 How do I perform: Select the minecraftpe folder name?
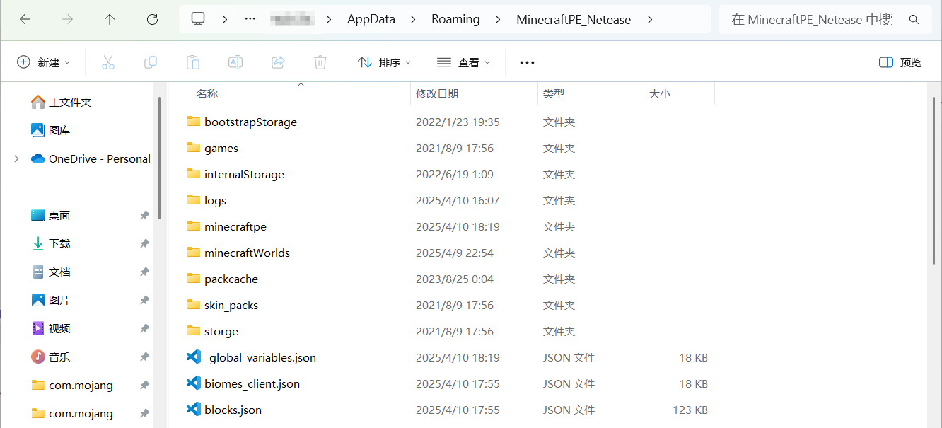[x=235, y=226]
